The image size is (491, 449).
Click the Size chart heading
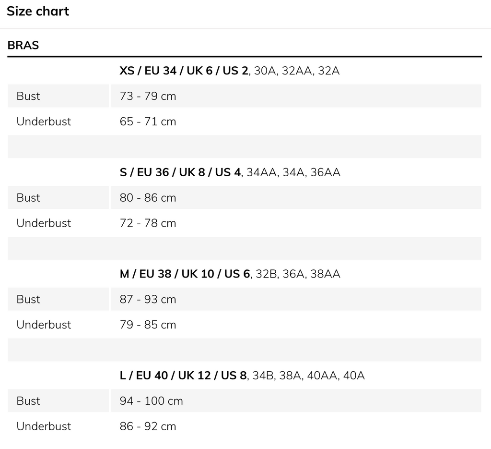[x=38, y=12]
